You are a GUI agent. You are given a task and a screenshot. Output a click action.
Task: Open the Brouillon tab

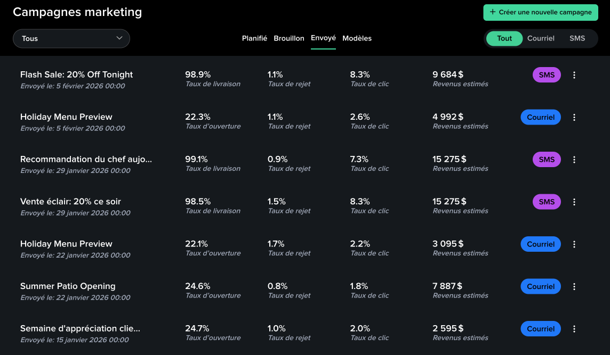tap(289, 38)
